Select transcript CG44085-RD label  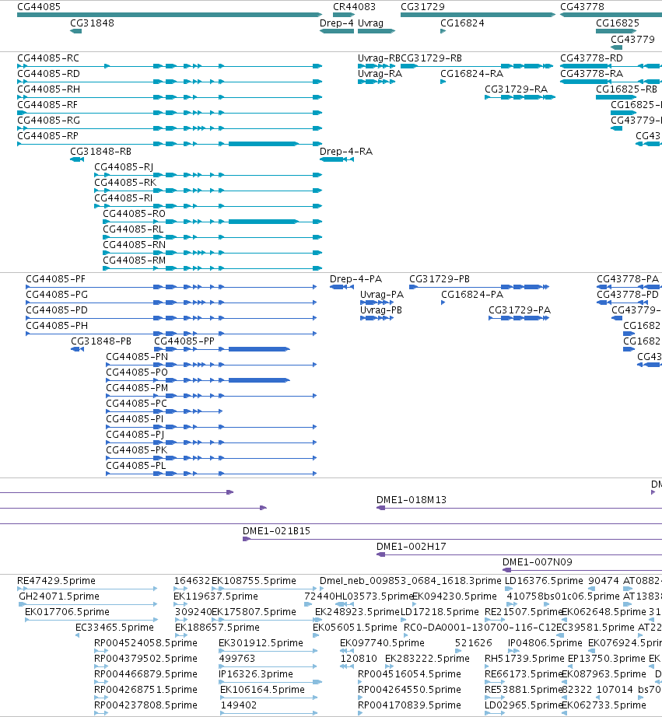pyautogui.click(x=48, y=74)
